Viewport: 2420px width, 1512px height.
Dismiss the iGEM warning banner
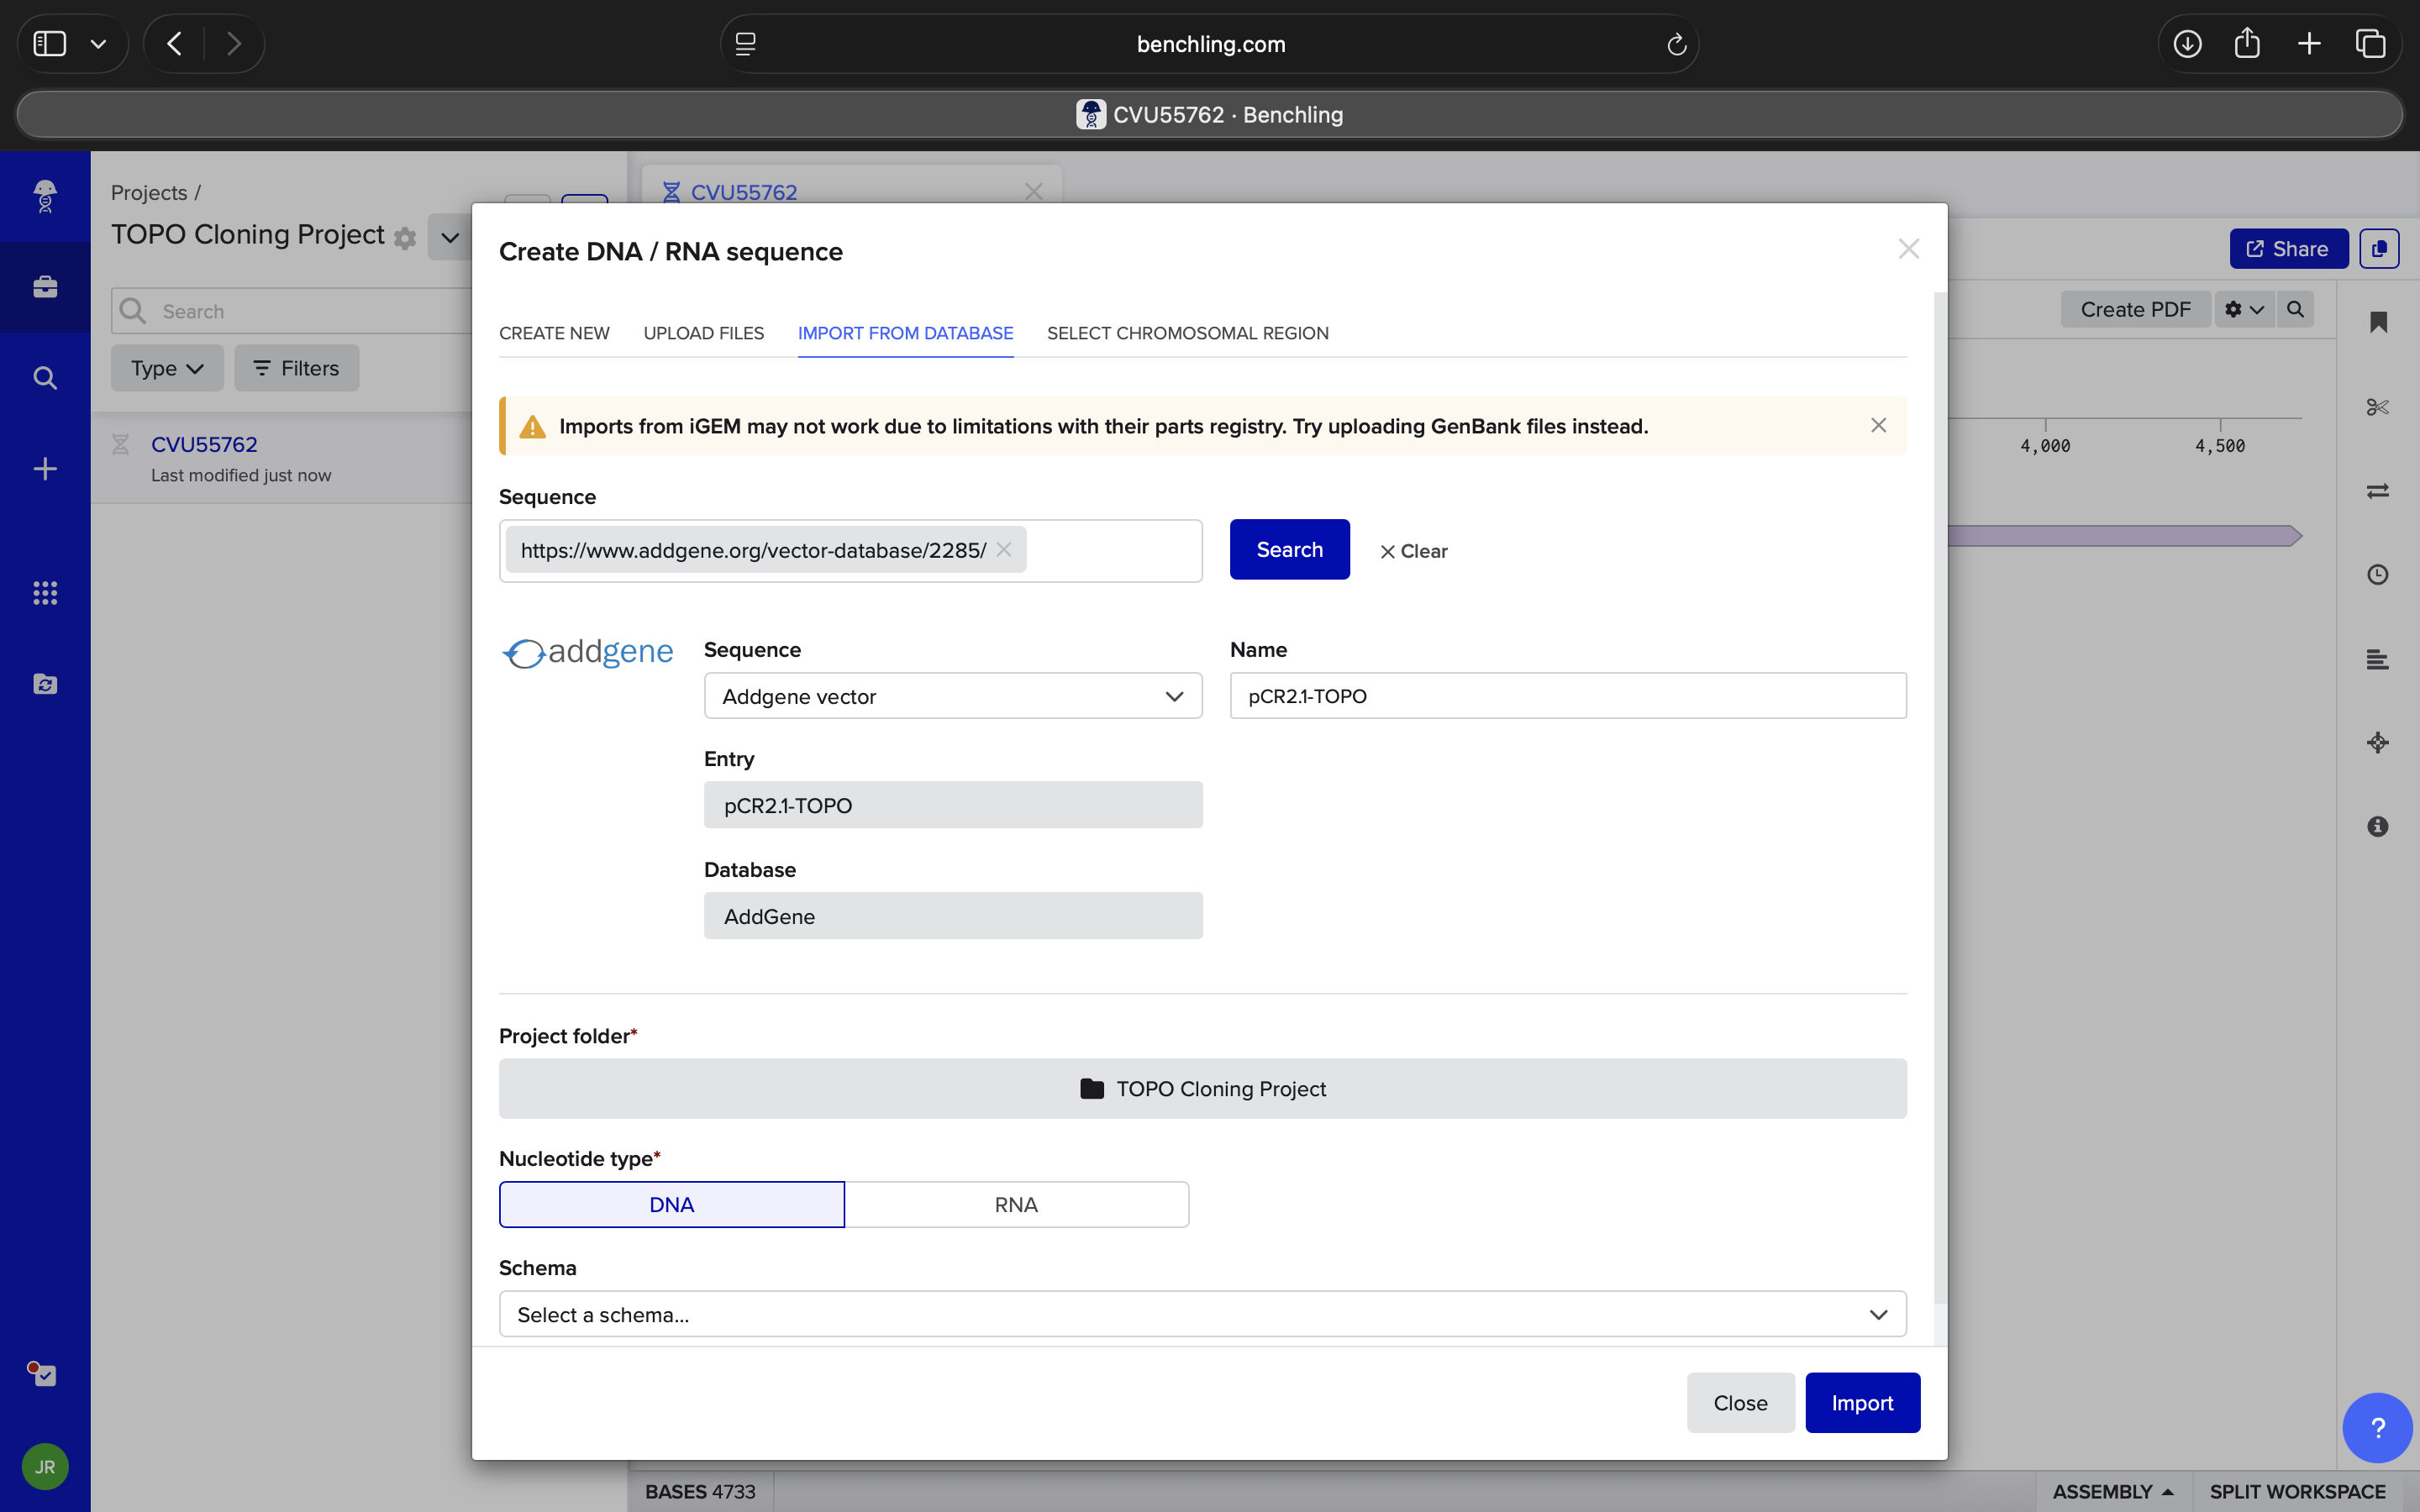(1879, 426)
